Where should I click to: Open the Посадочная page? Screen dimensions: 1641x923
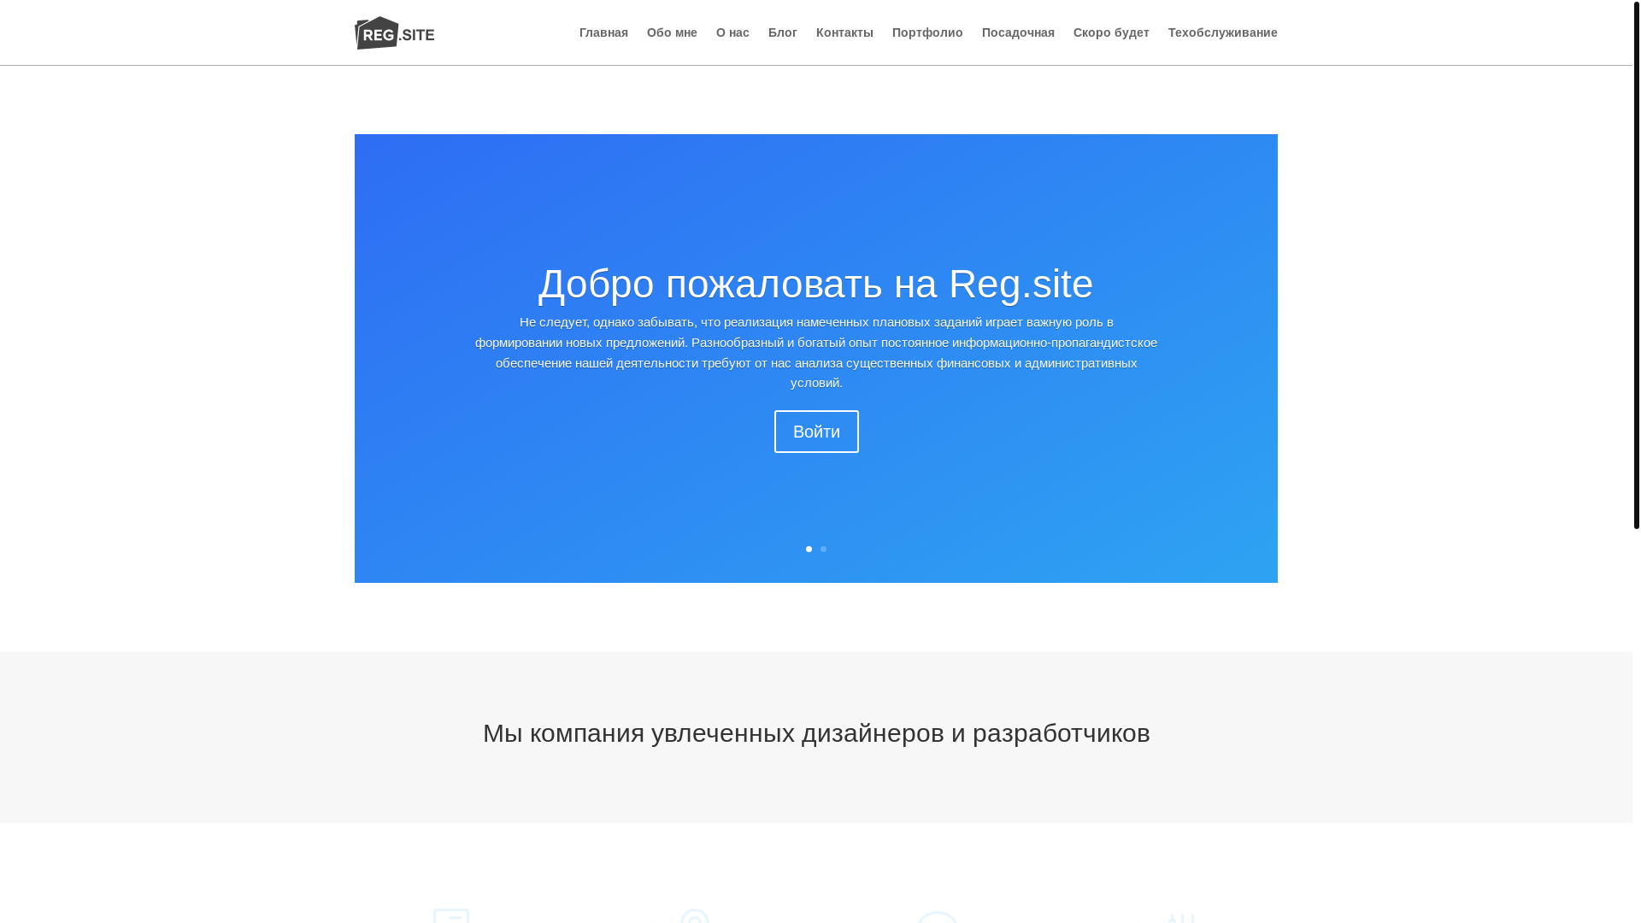1018,32
